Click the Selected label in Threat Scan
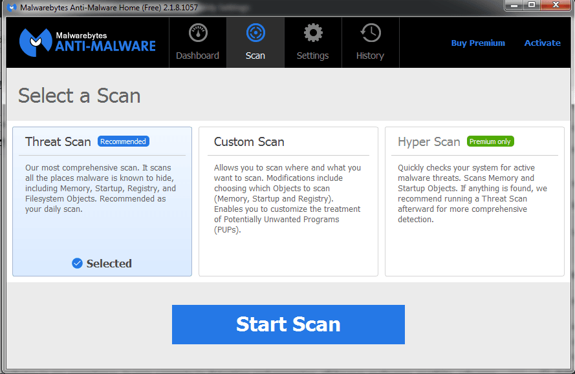575x374 pixels. [x=109, y=264]
